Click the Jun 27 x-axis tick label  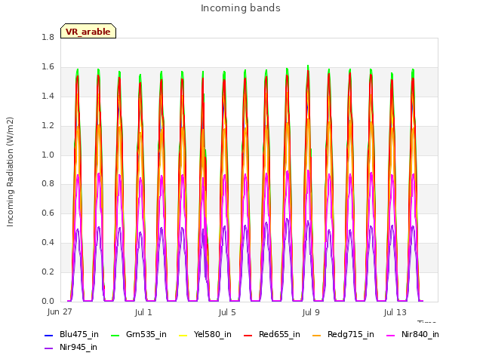60,311
